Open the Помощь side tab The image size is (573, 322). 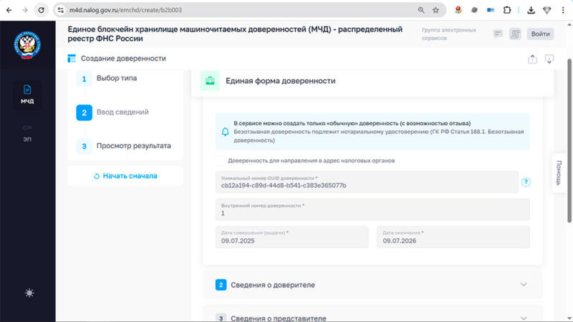559,173
